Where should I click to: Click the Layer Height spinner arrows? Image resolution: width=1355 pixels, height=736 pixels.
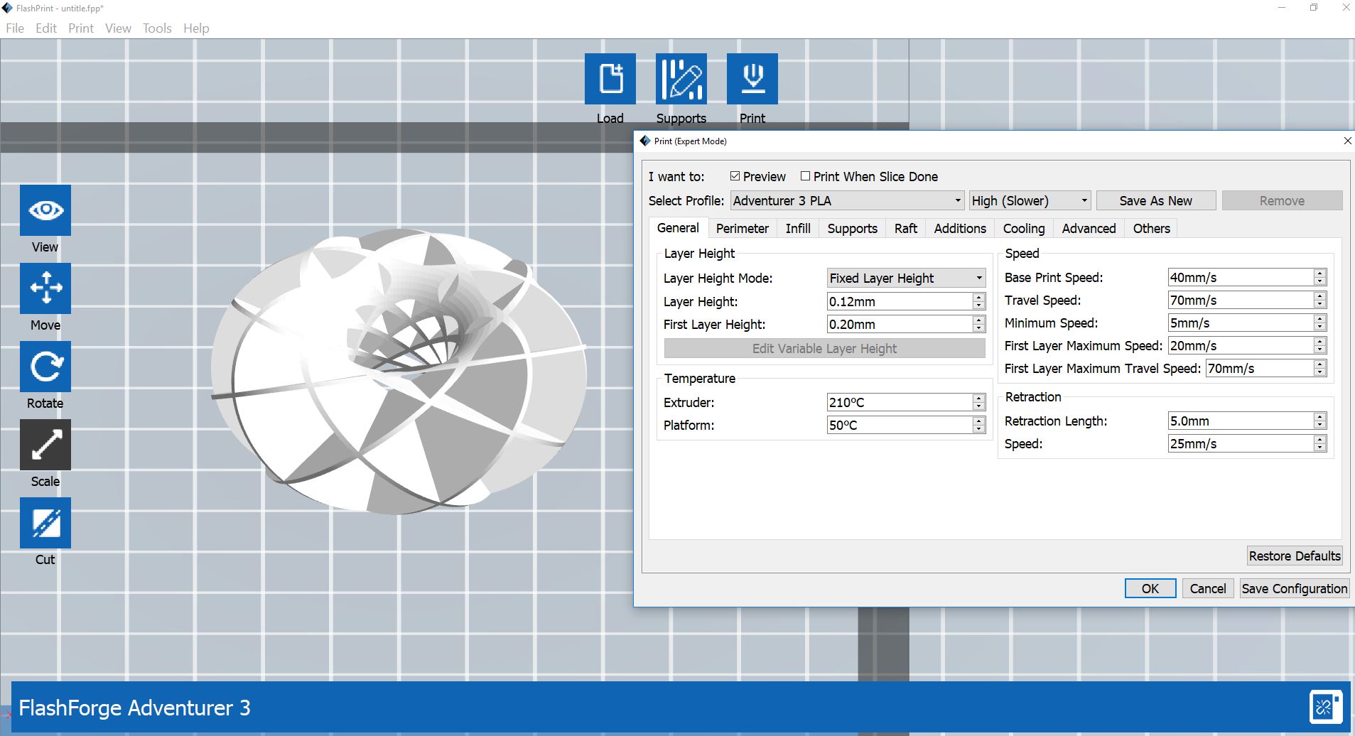[979, 301]
